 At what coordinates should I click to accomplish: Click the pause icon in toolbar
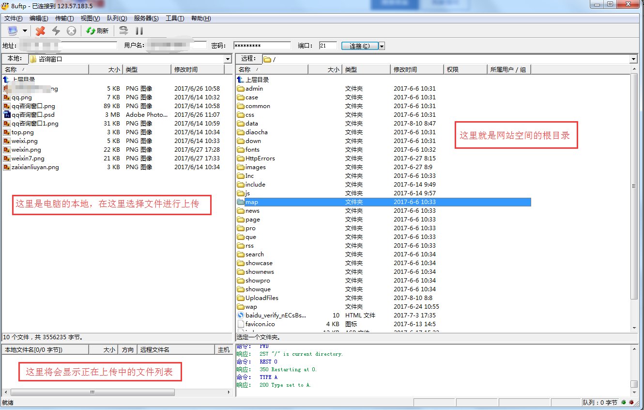click(139, 31)
